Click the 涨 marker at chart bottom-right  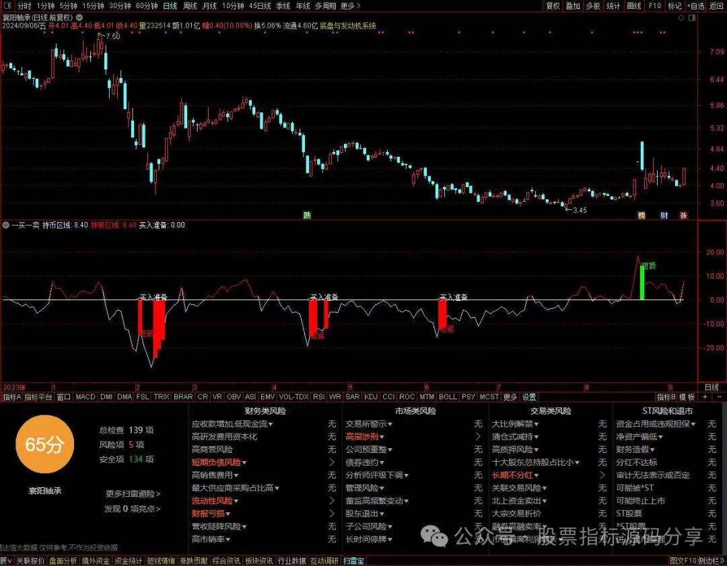[683, 215]
